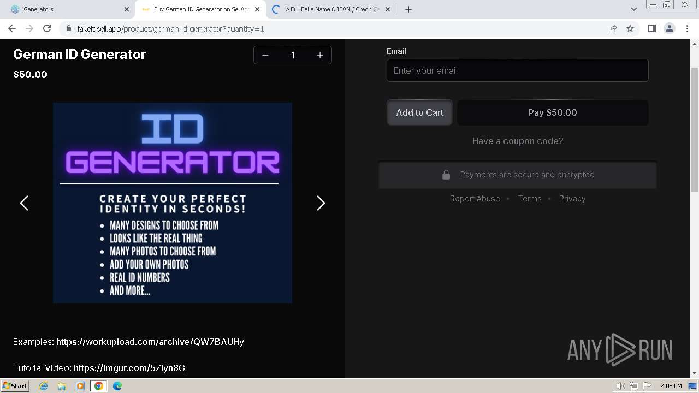Click the browser forward arrow
699x393 pixels.
coord(29,28)
